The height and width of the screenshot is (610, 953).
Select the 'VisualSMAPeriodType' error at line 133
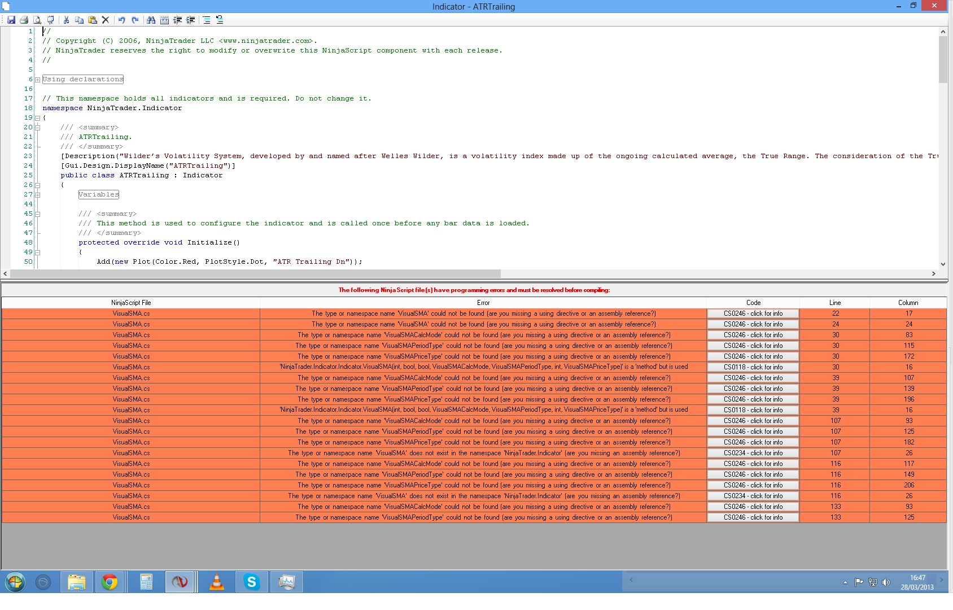tap(483, 517)
